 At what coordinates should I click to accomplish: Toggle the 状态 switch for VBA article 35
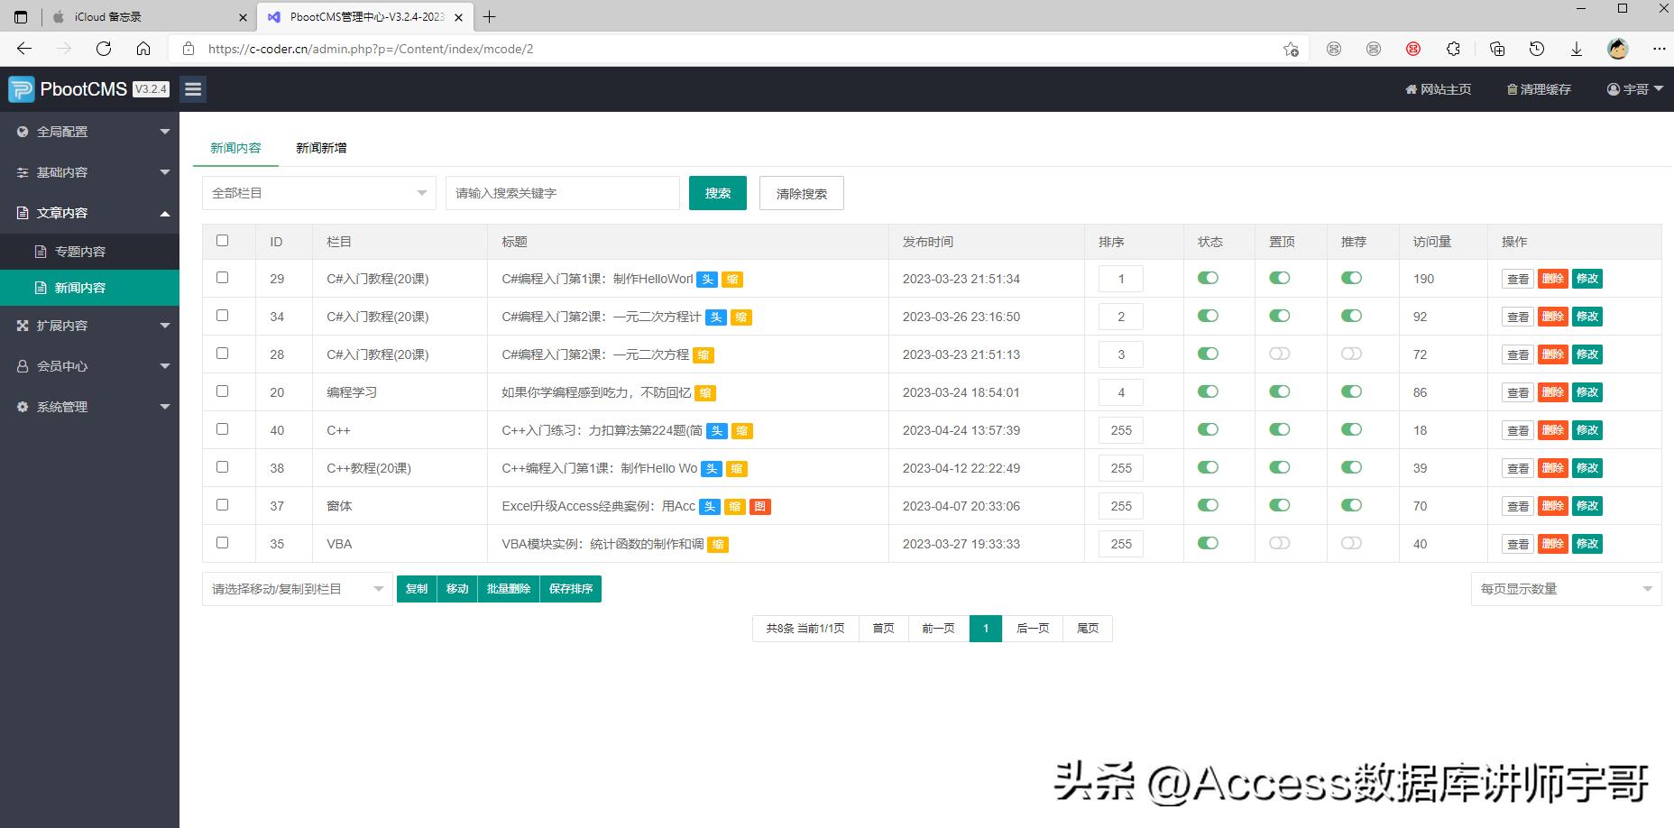(x=1208, y=543)
